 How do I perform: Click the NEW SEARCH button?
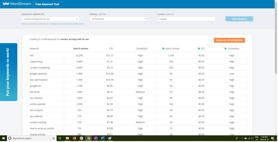coord(240,19)
